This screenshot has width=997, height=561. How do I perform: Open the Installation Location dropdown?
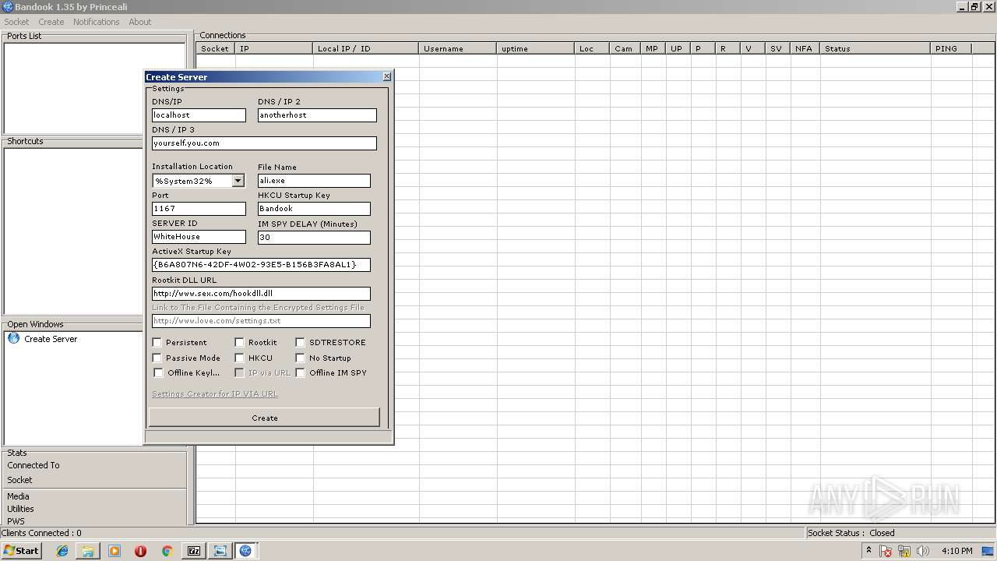click(x=238, y=181)
